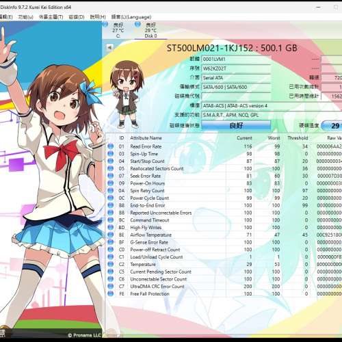Click status orb for End-to-End Error
This screenshot has height=342, width=342.
[x=111, y=205]
